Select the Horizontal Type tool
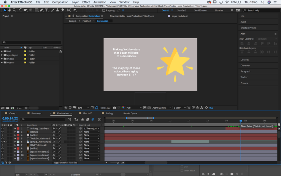Image resolution: width=281 pixels, height=176 pixels. click(46, 10)
